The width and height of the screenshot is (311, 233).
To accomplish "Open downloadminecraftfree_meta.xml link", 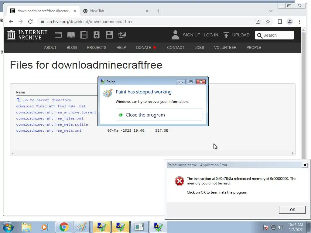I will pos(49,130).
